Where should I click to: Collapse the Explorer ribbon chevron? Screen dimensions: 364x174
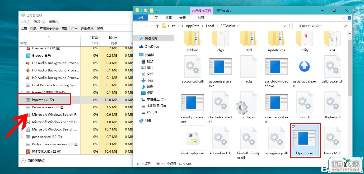pyautogui.click(x=344, y=18)
